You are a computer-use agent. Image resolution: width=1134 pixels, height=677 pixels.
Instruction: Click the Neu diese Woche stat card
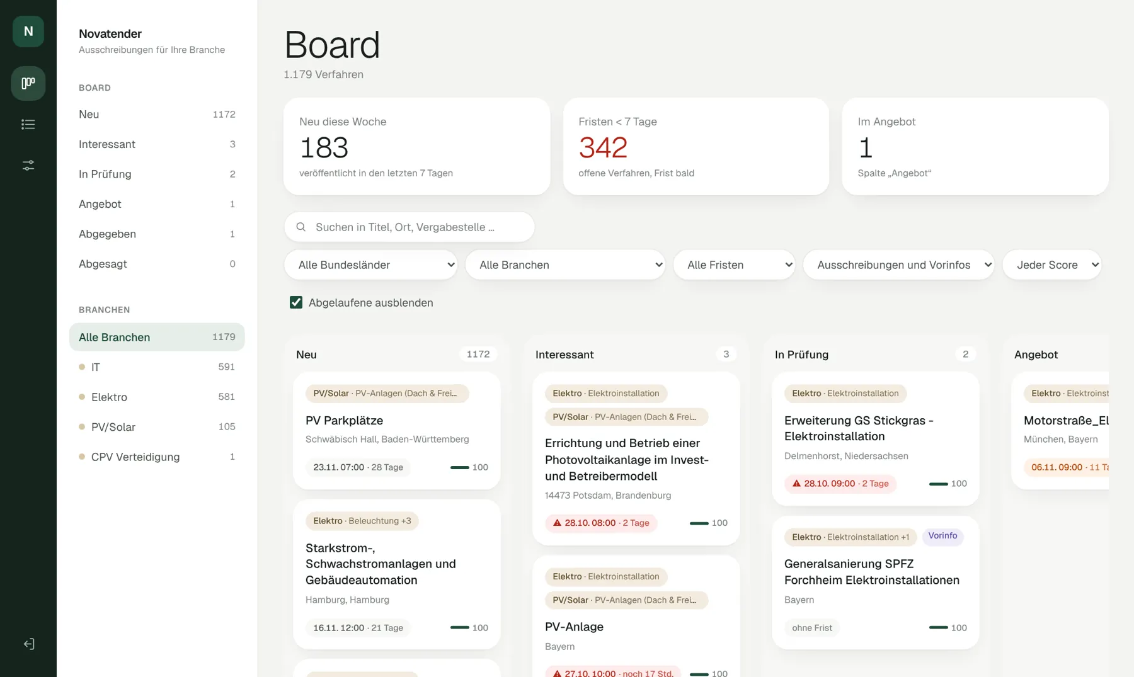point(416,146)
